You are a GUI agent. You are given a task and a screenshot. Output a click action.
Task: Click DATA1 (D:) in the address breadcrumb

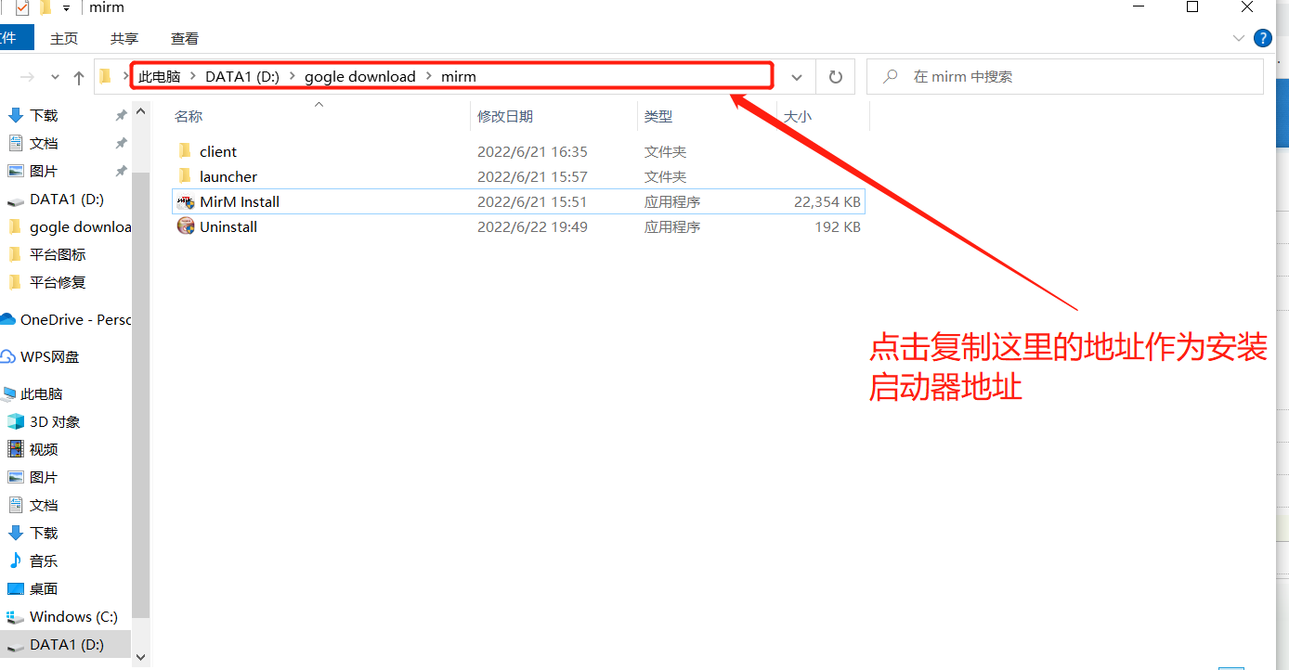(242, 77)
